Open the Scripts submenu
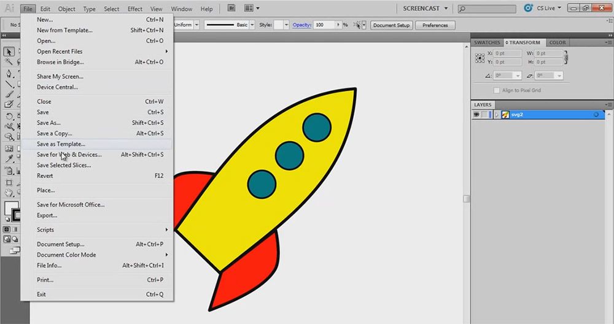This screenshot has height=324, width=614. point(97,229)
